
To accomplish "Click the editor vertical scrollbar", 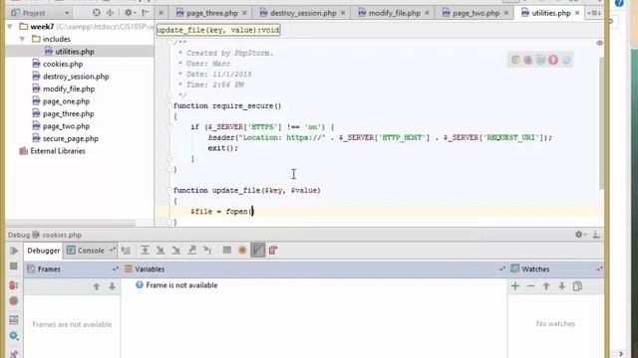I will point(601,123).
